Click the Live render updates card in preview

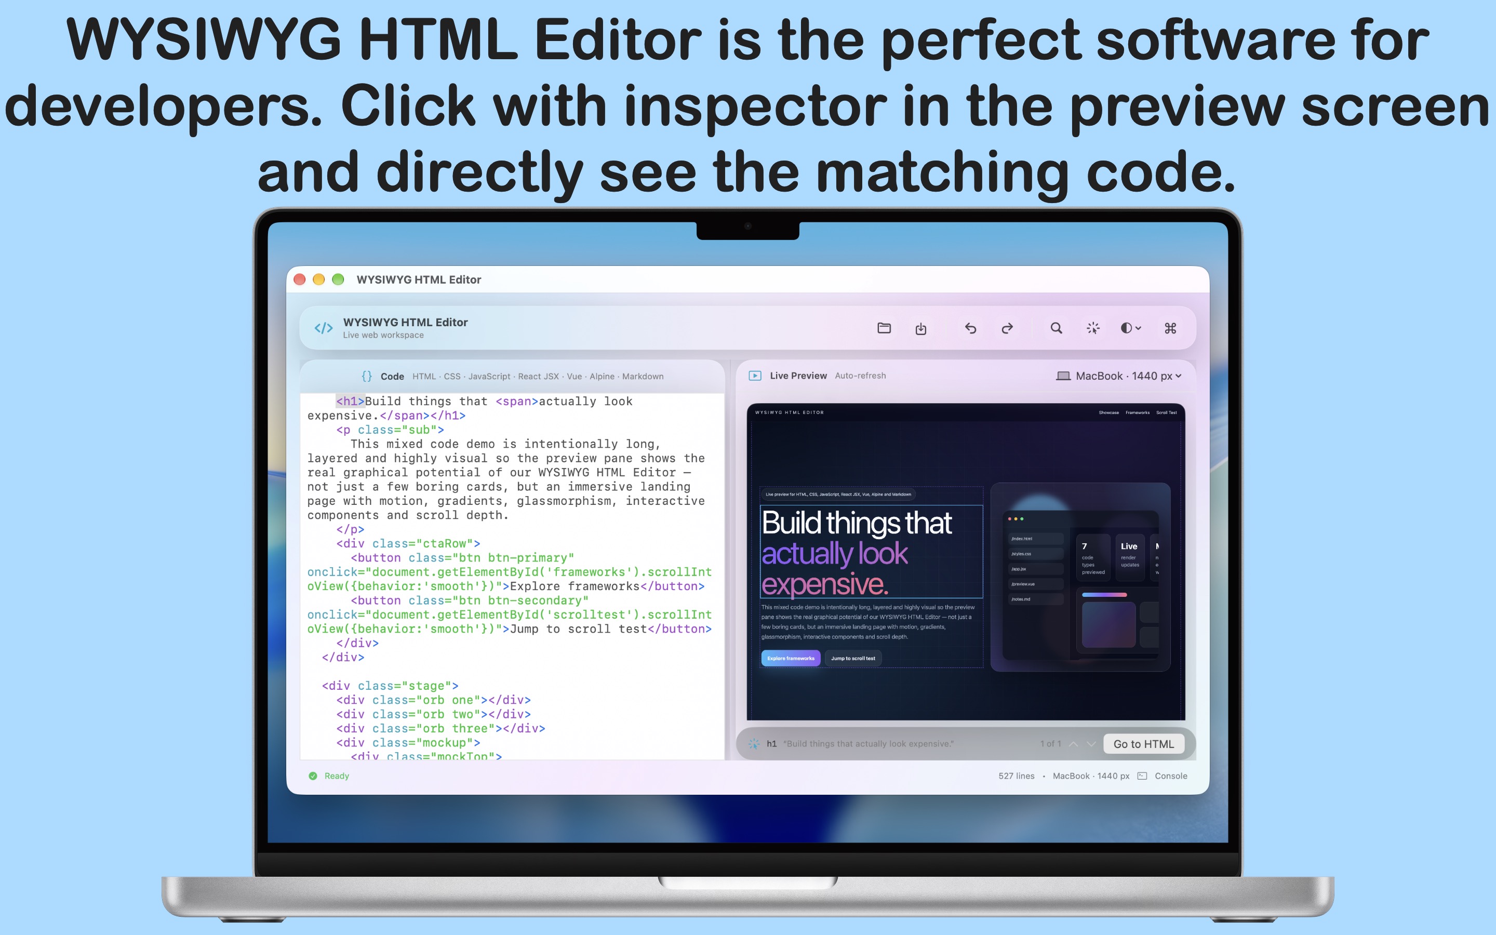[1130, 556]
